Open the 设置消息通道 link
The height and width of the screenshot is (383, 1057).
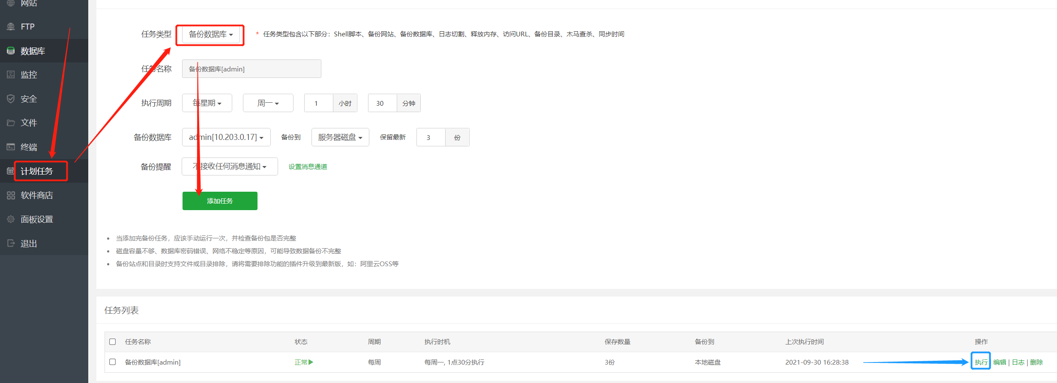point(308,166)
